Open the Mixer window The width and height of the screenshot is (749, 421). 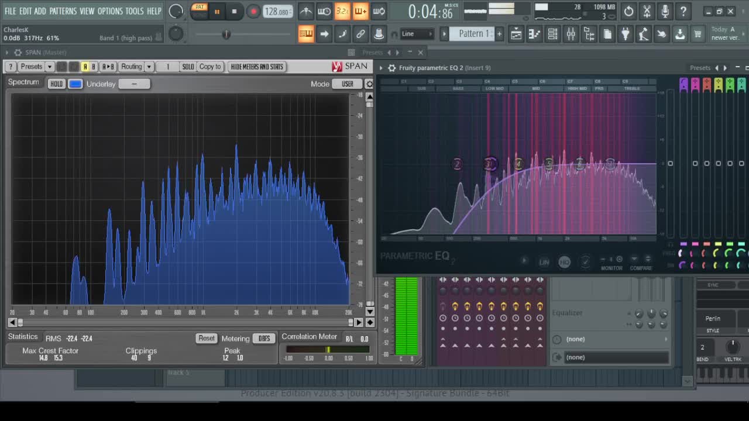click(571, 34)
